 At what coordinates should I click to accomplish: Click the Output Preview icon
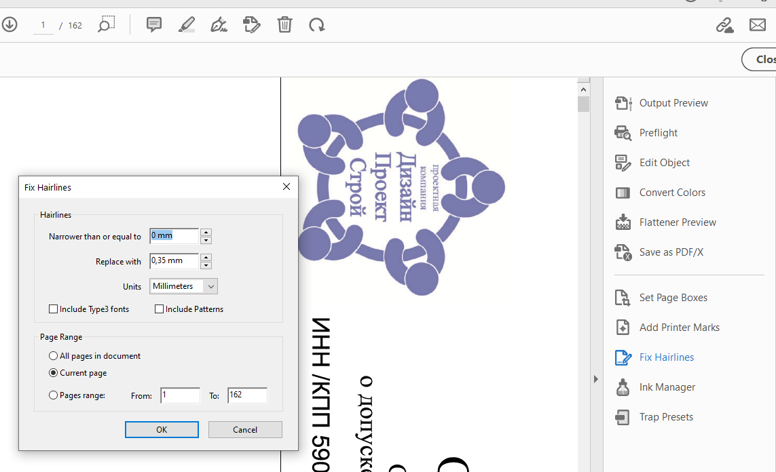623,103
